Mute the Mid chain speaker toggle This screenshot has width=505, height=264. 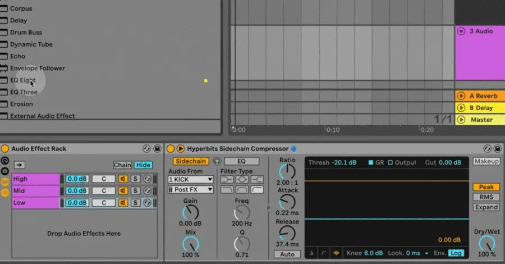click(123, 191)
